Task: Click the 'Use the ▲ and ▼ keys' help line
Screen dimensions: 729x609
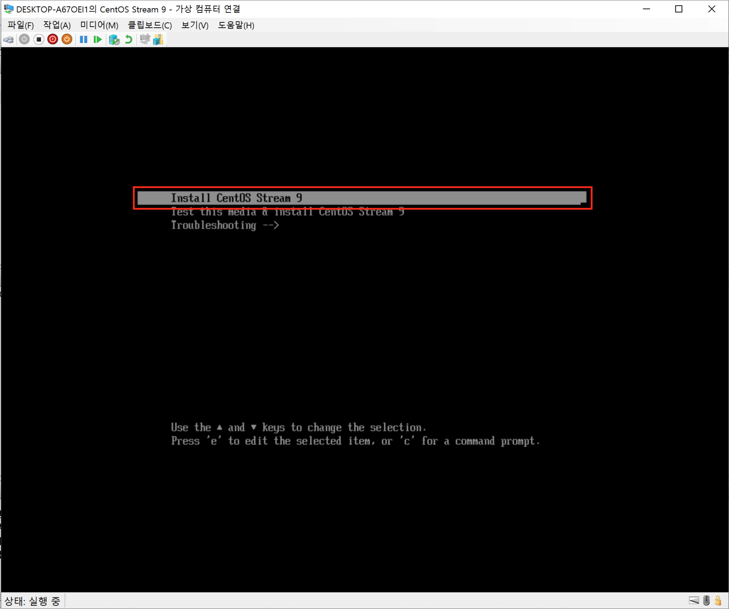Action: pyautogui.click(x=298, y=428)
